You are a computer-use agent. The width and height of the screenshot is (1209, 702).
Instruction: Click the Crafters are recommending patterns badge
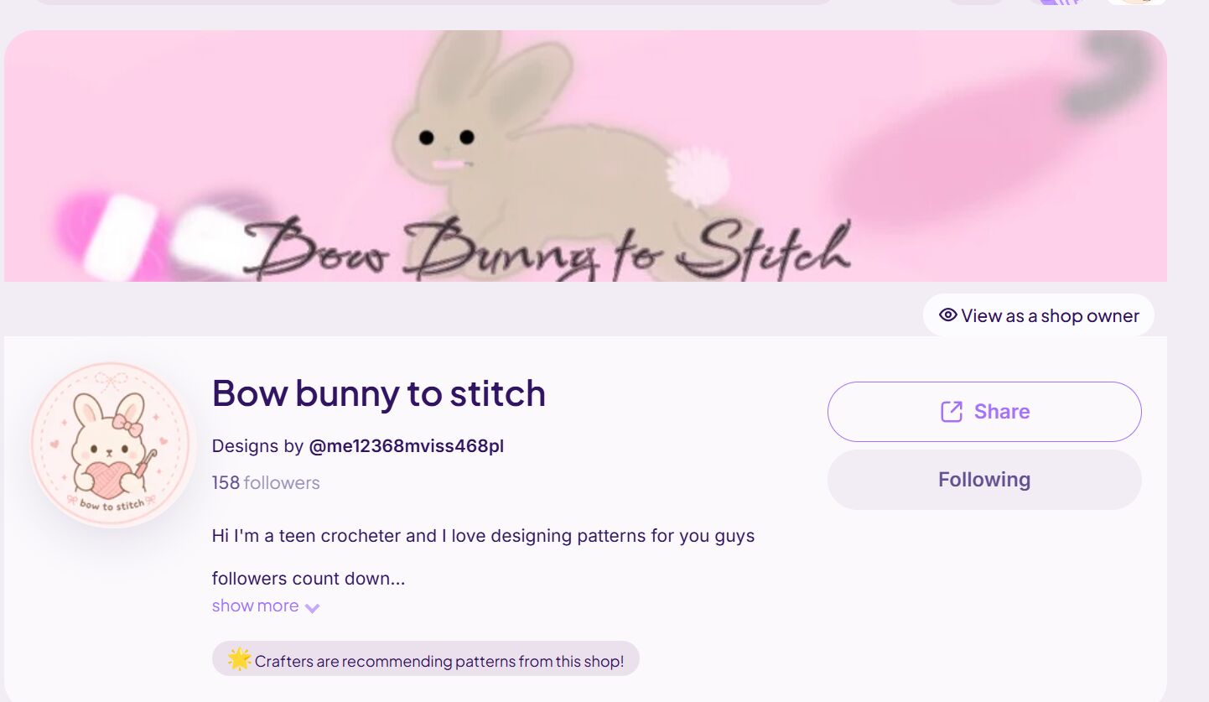[426, 659]
